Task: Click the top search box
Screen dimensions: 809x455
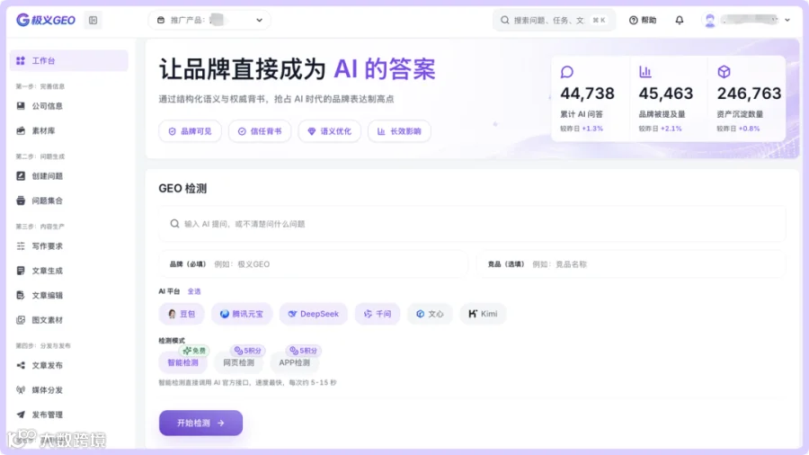Action: coord(554,20)
